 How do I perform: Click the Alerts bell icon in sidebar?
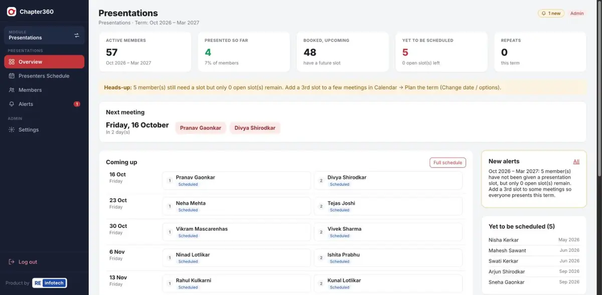tap(12, 104)
